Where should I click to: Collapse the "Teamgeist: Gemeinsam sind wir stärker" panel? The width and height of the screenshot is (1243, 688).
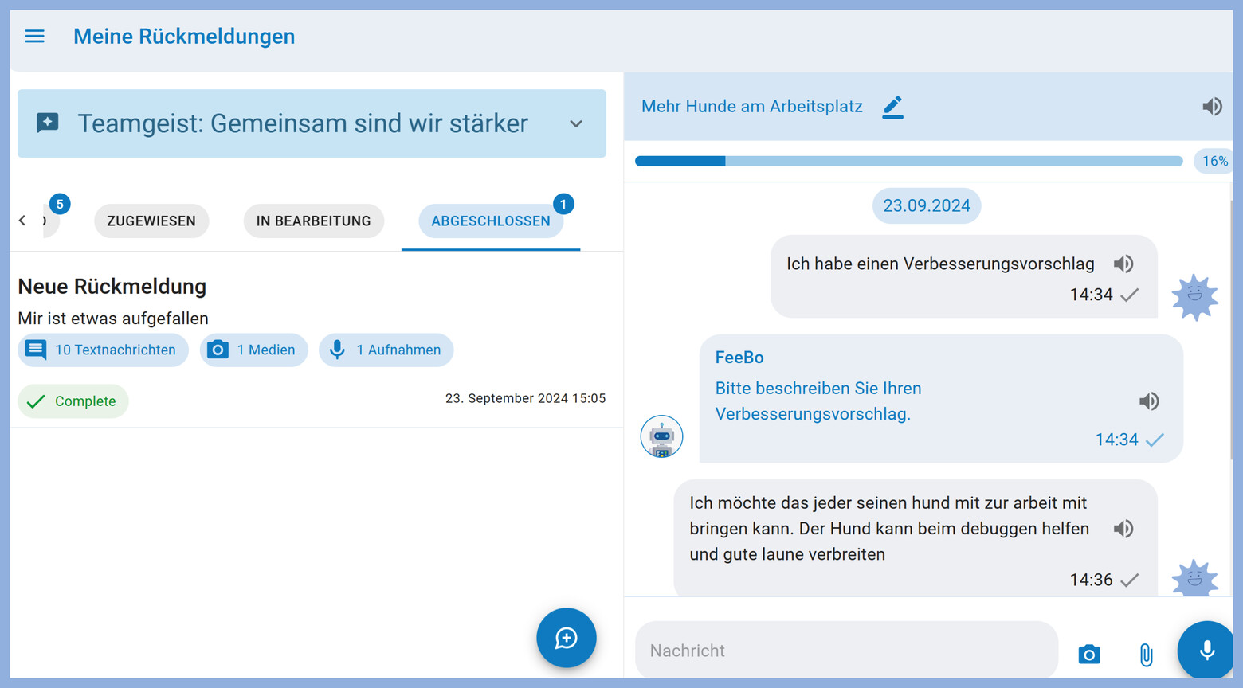tap(576, 124)
